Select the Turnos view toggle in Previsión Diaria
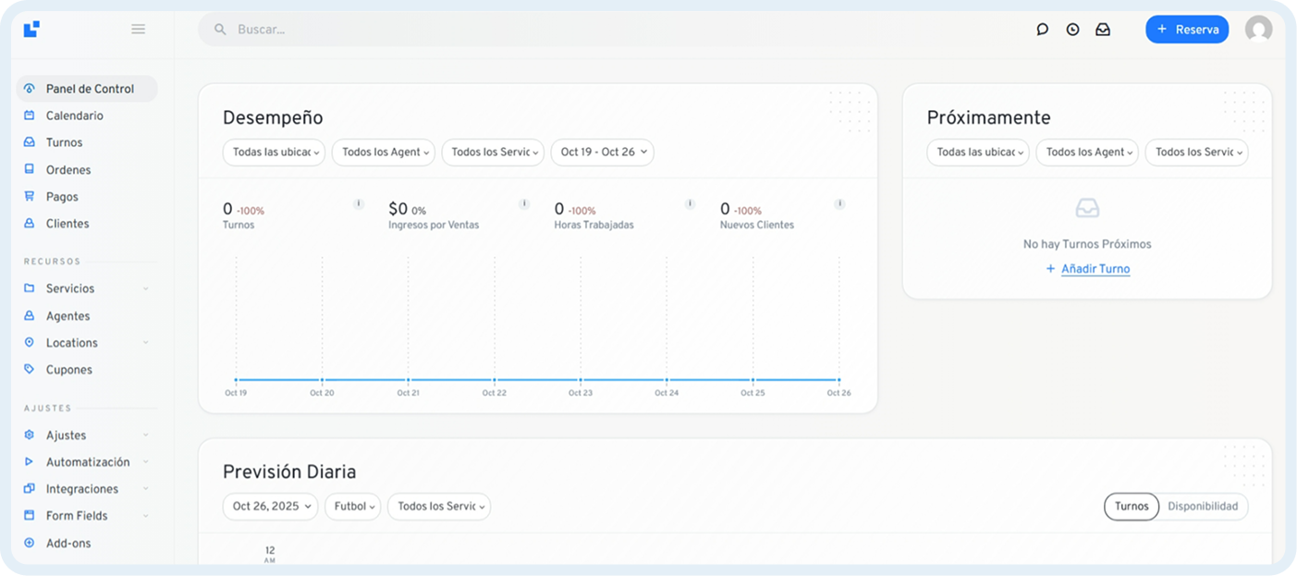This screenshot has width=1297, height=576. tap(1132, 507)
